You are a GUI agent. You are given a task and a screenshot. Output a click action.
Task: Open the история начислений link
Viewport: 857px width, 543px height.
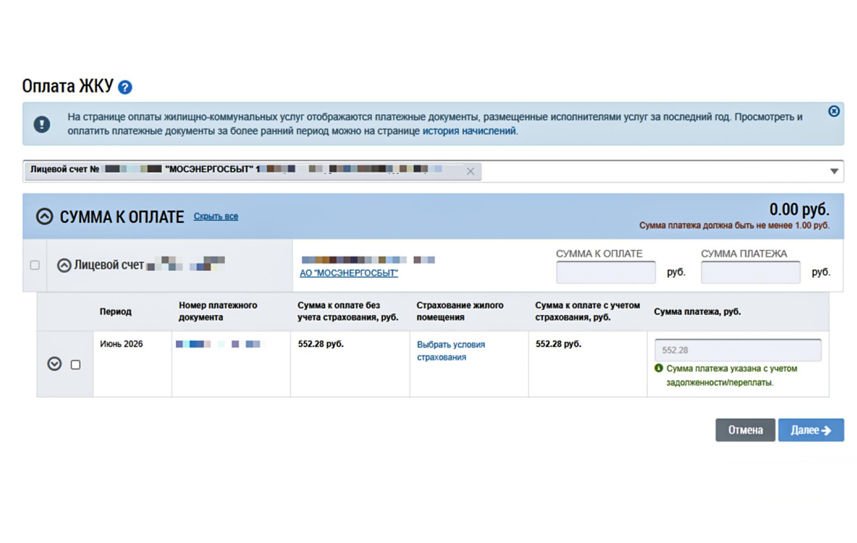(x=469, y=131)
